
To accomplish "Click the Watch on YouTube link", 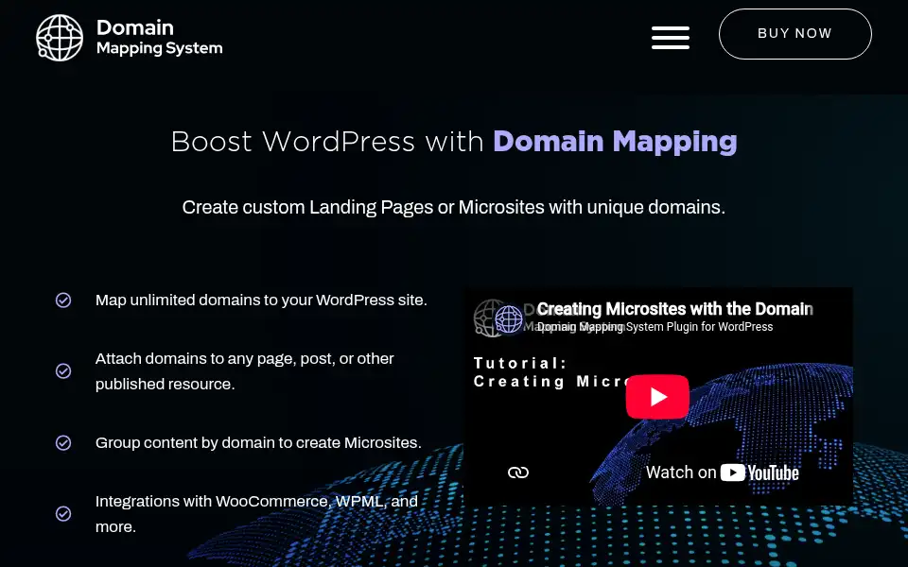I will click(722, 472).
